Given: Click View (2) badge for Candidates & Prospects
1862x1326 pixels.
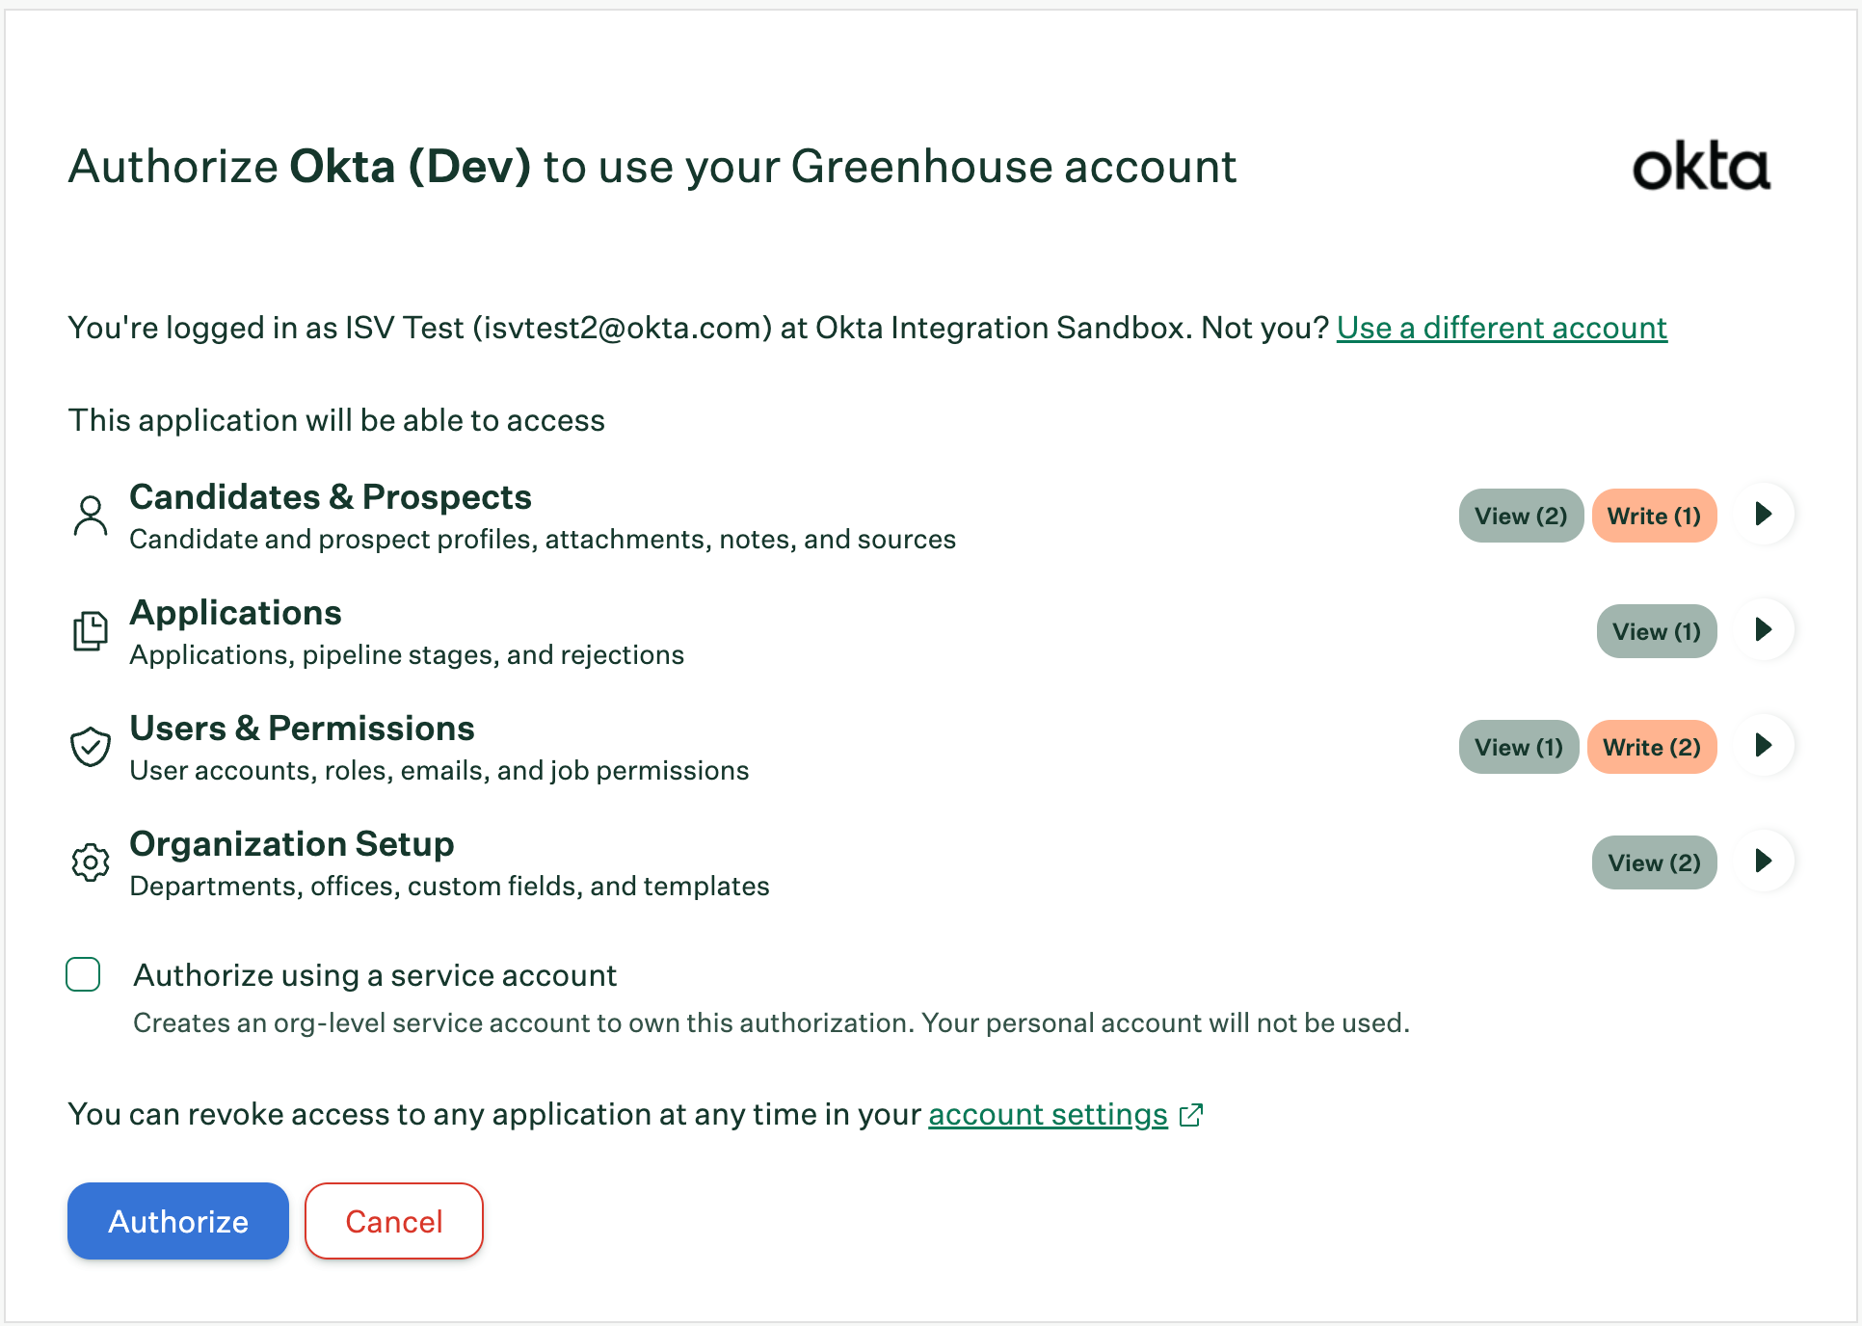Looking at the screenshot, I should click(1521, 516).
